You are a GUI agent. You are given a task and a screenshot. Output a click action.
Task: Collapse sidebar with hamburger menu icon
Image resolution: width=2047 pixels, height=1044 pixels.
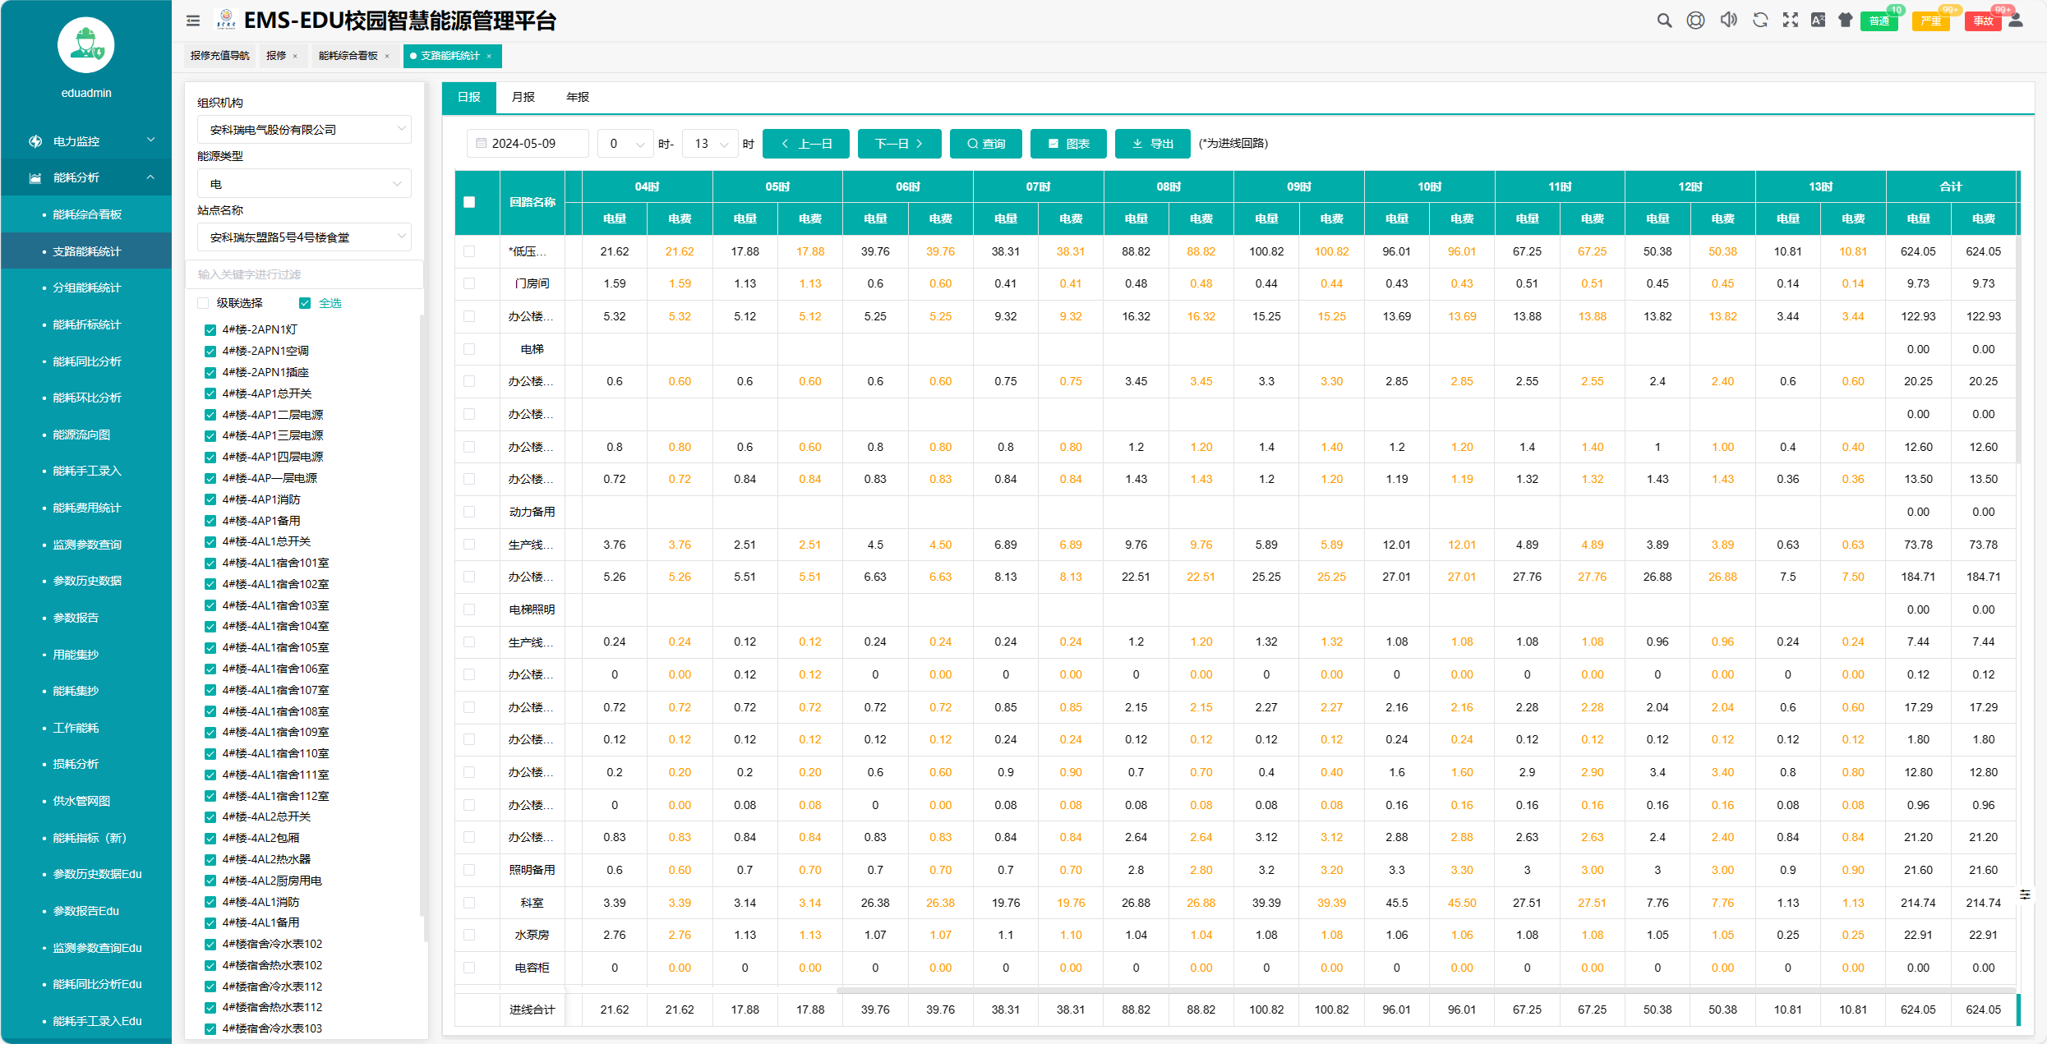pos(193,21)
